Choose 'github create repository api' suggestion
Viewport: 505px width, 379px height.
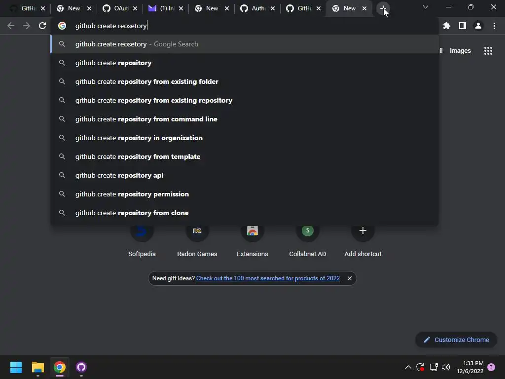pyautogui.click(x=245, y=175)
